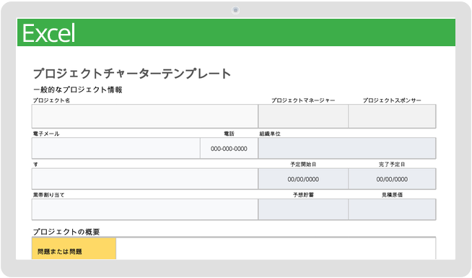Viewport: 472px width, 278px height.
Task: Select the 完了予定日 date cell
Action: 392,179
